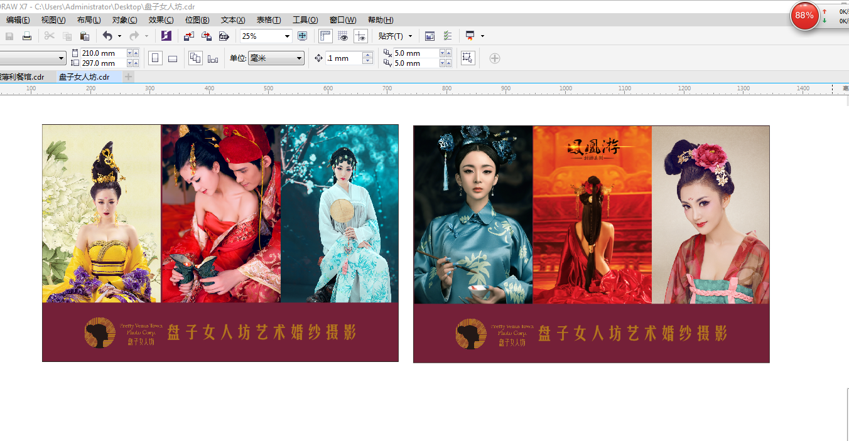This screenshot has height=441, width=849.
Task: Click the Export icon
Action: pyautogui.click(x=206, y=36)
